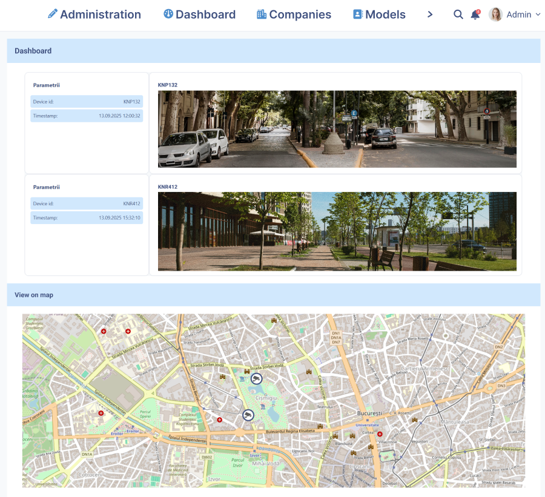Click the search magnifier icon

click(x=458, y=15)
